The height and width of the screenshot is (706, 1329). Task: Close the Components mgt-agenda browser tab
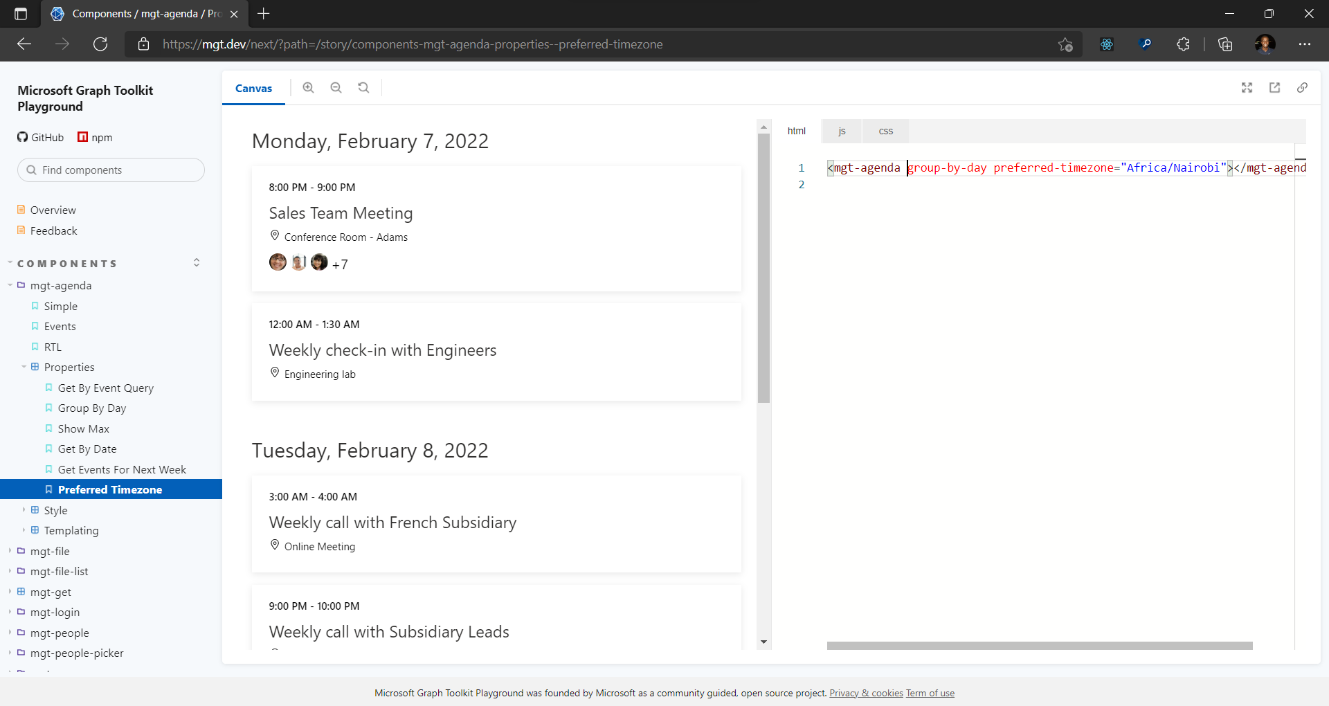pos(234,14)
